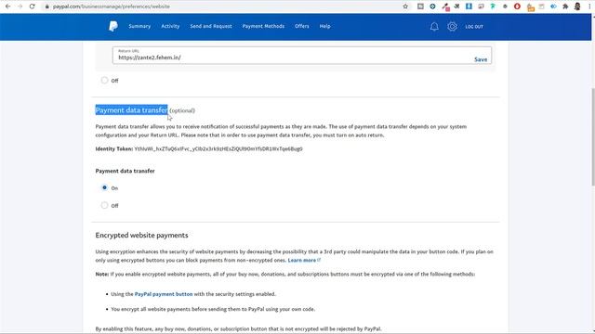595x334 pixels.
Task: Click the browser forward arrow
Action: point(20,6)
